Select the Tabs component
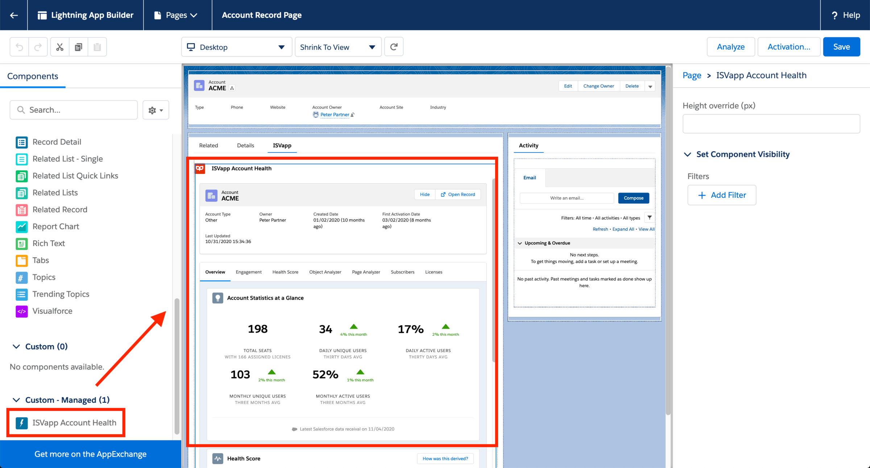Viewport: 870px width, 468px height. [32, 260]
